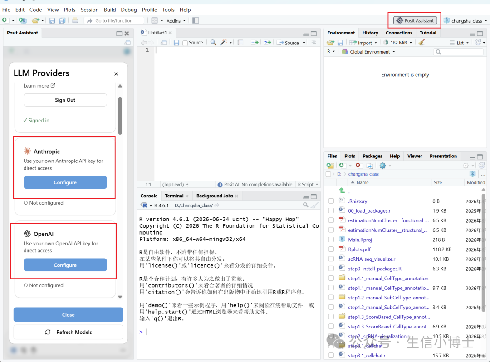Expand the Files pane gear More menu

pos(385,166)
